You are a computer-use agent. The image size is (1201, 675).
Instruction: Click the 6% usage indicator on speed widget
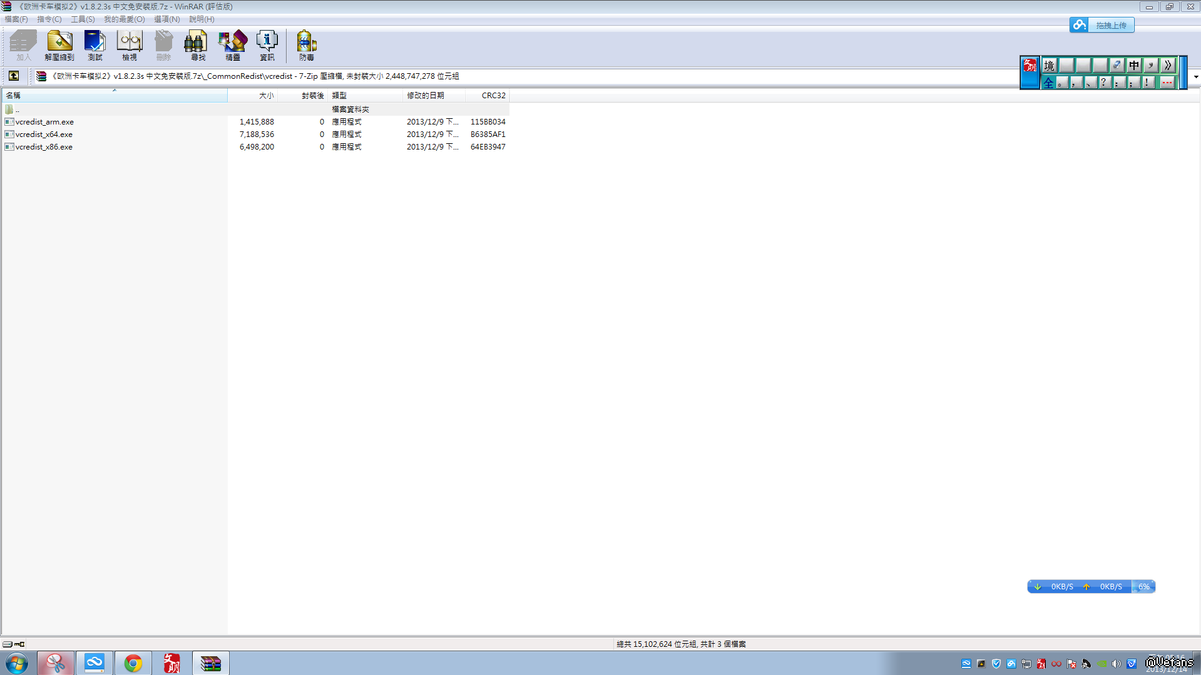tap(1143, 587)
